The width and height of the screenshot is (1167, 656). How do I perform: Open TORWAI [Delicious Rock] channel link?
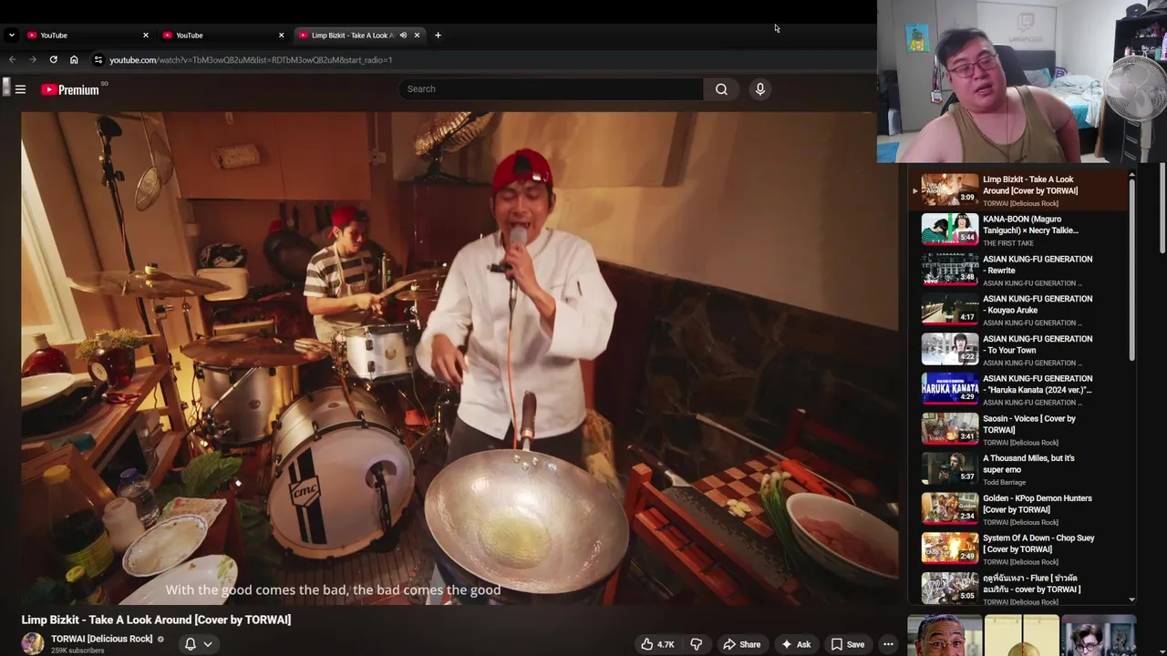point(101,639)
